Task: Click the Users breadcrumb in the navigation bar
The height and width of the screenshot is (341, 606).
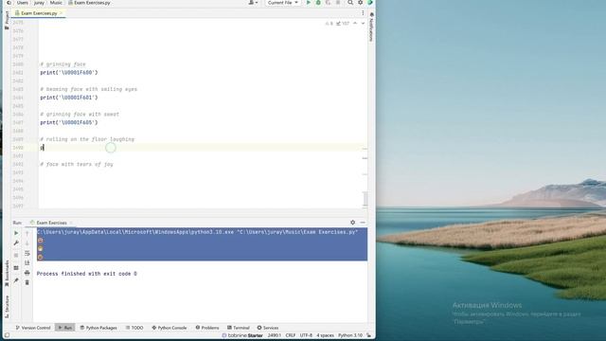Action: coord(23,3)
